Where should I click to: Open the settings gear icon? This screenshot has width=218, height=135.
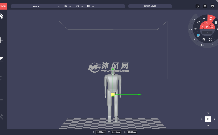pyautogui.click(x=205, y=6)
